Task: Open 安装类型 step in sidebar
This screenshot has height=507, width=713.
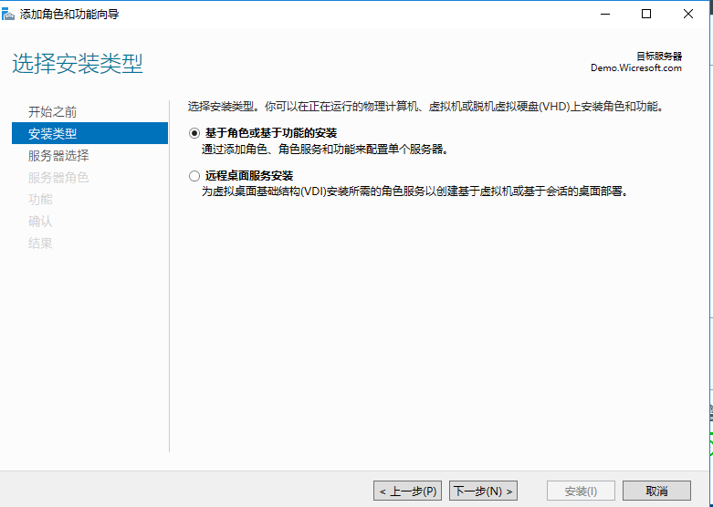Action: [x=89, y=133]
